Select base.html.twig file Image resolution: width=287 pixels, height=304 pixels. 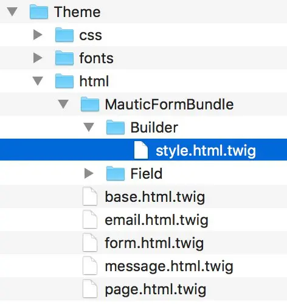coord(155,197)
